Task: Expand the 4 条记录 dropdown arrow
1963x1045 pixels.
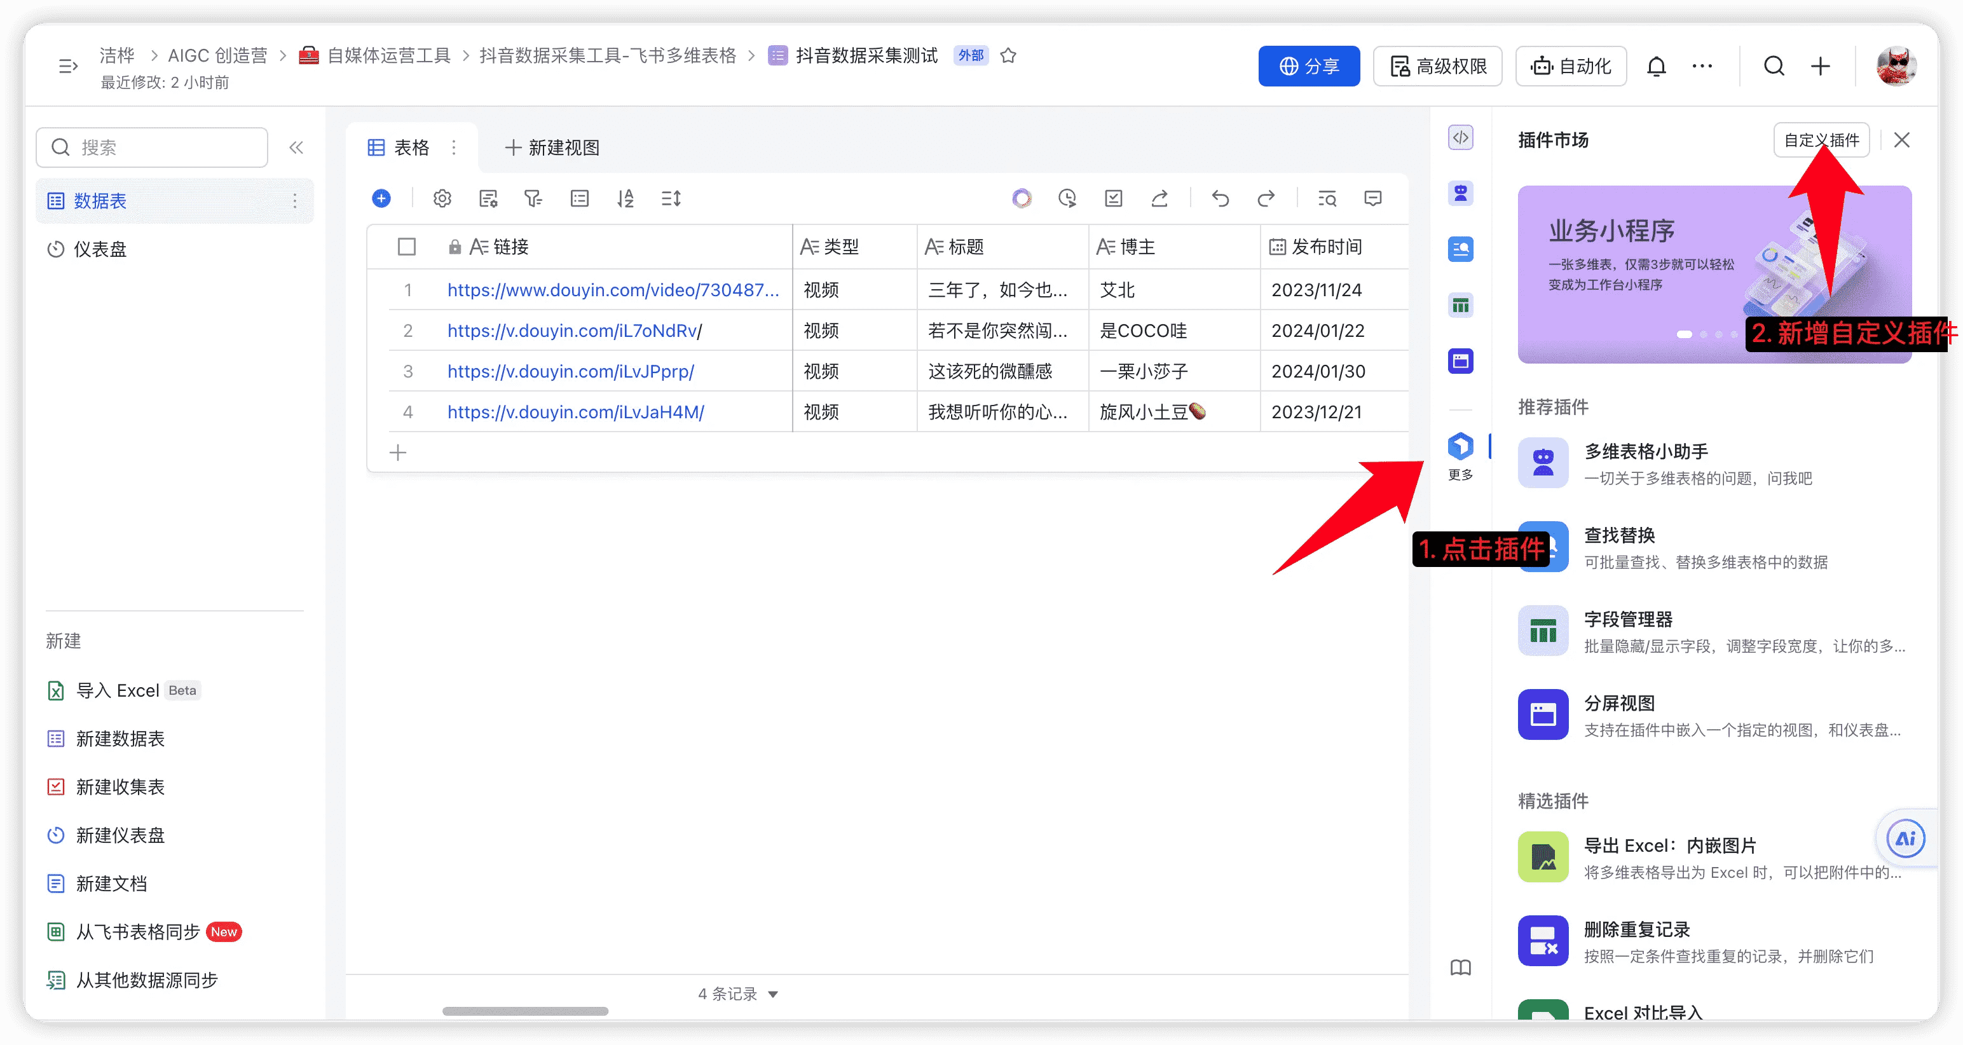Action: (773, 994)
